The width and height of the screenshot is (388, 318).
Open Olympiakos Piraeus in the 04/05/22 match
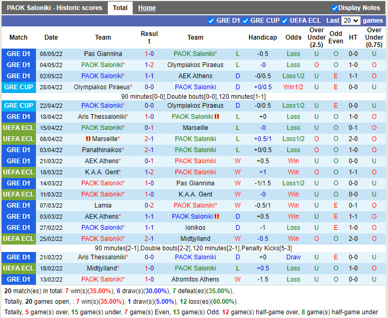pyautogui.click(x=195, y=65)
